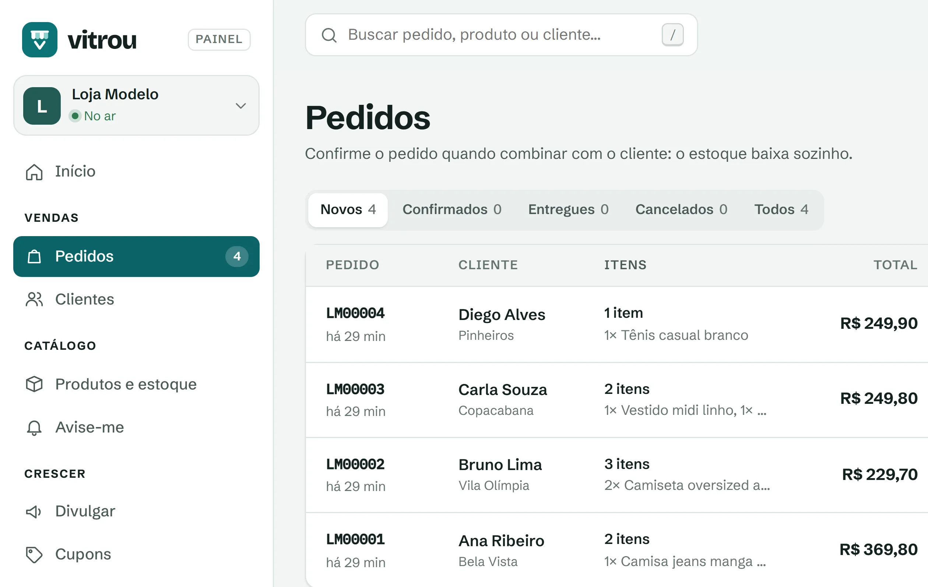Click the Loja Modelo L avatar
928x587 pixels.
pos(42,106)
